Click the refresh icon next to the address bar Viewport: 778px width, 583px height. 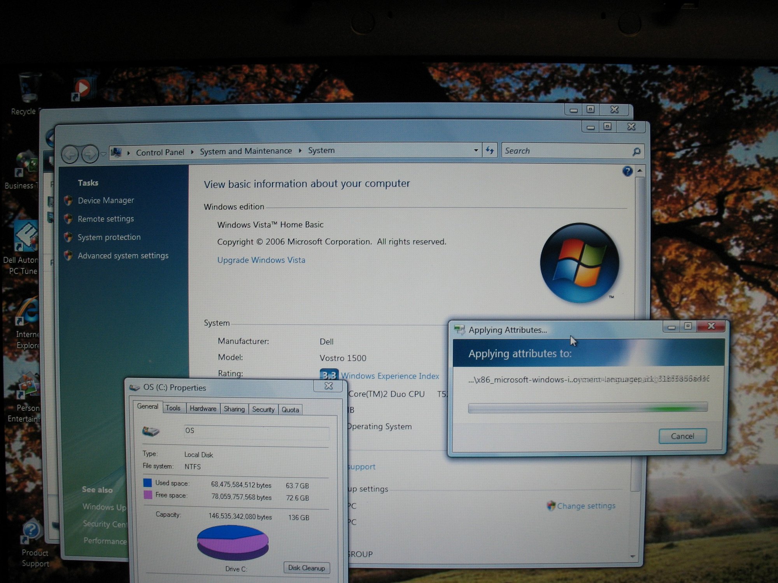490,150
